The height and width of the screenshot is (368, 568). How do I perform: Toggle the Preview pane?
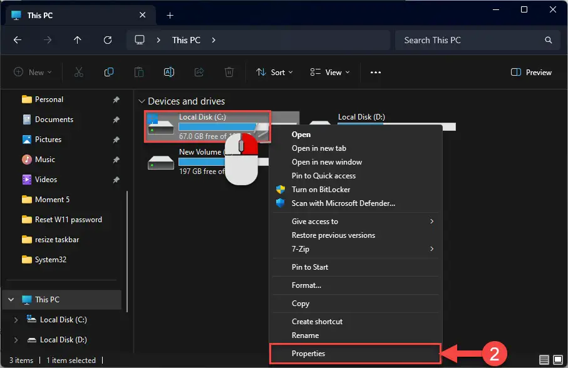click(530, 72)
